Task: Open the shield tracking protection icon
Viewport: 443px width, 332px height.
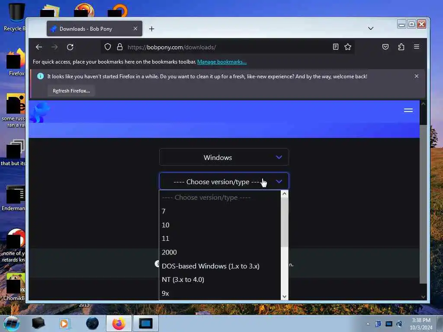Action: [108, 47]
